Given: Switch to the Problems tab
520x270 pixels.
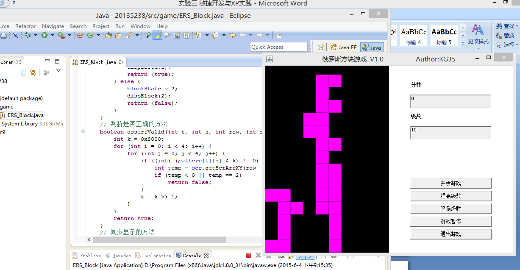Looking at the screenshot, I should (x=87, y=256).
